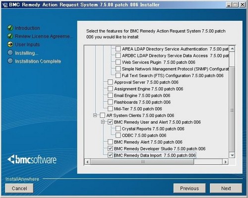
Task: Check ARDBC LDAP Directory Service Data Access
Action: coord(118,55)
